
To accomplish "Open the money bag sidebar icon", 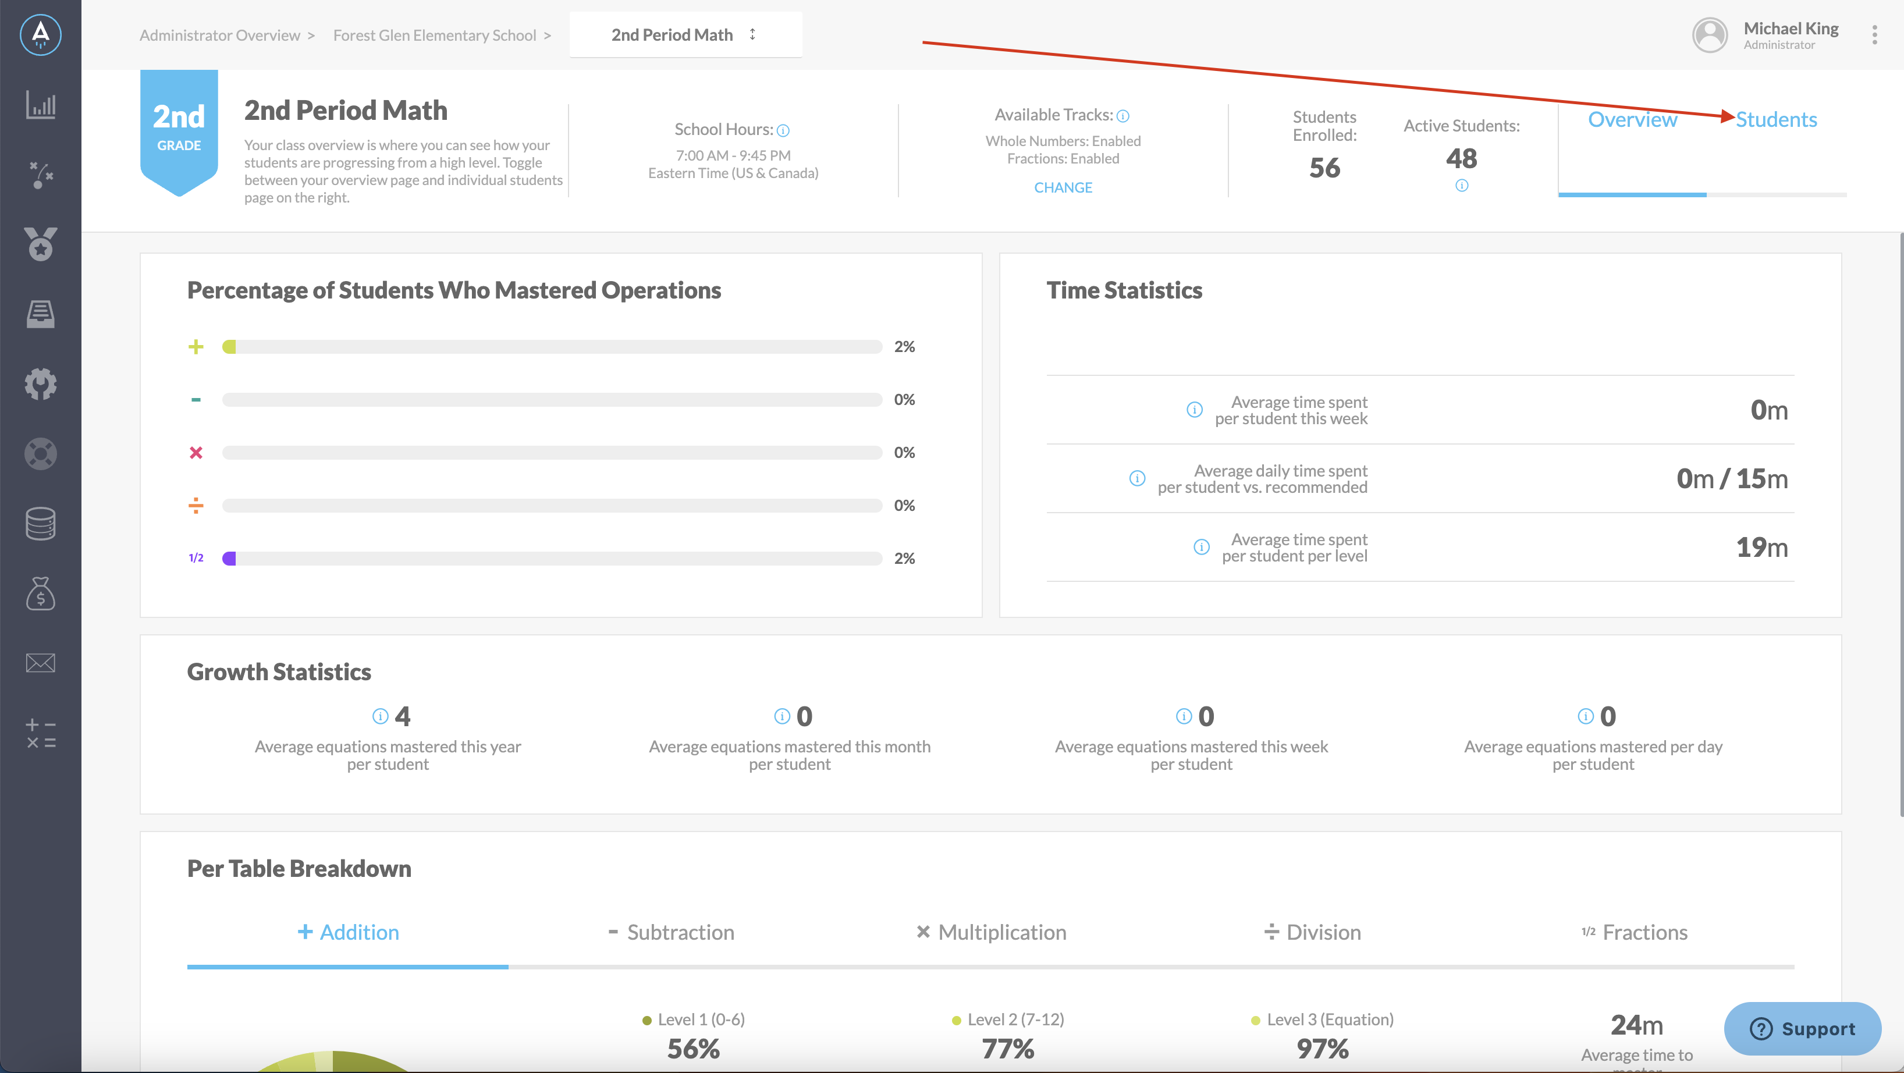I will [41, 594].
